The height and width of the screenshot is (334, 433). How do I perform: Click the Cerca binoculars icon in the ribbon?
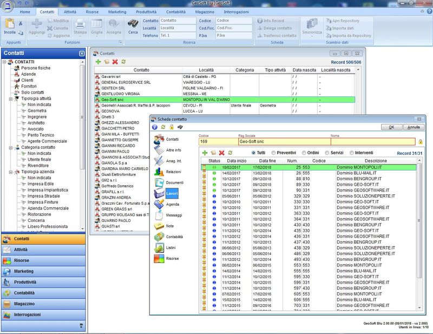(x=133, y=24)
